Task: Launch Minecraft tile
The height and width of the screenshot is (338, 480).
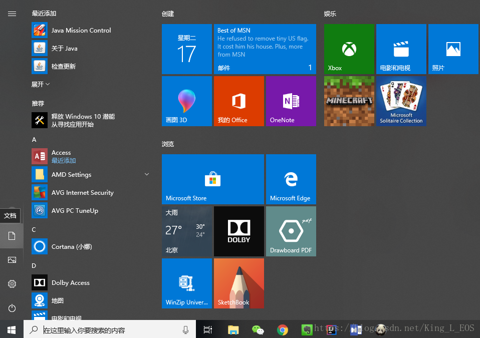Action: pyautogui.click(x=349, y=101)
